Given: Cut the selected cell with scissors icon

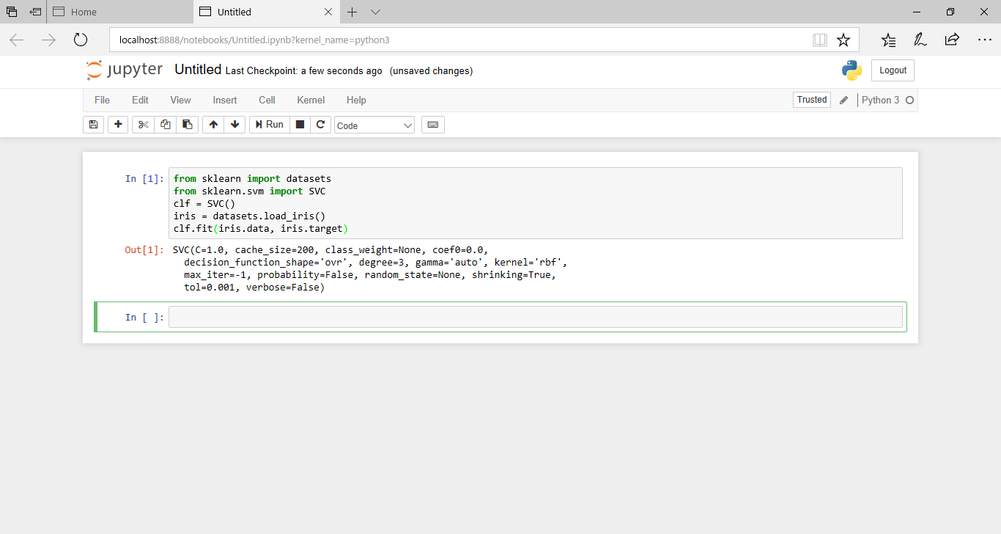Looking at the screenshot, I should pos(143,124).
